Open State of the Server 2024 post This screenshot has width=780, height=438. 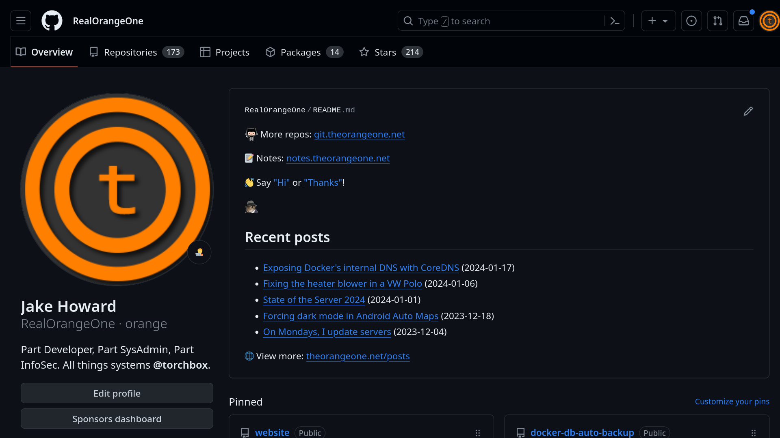pos(314,300)
